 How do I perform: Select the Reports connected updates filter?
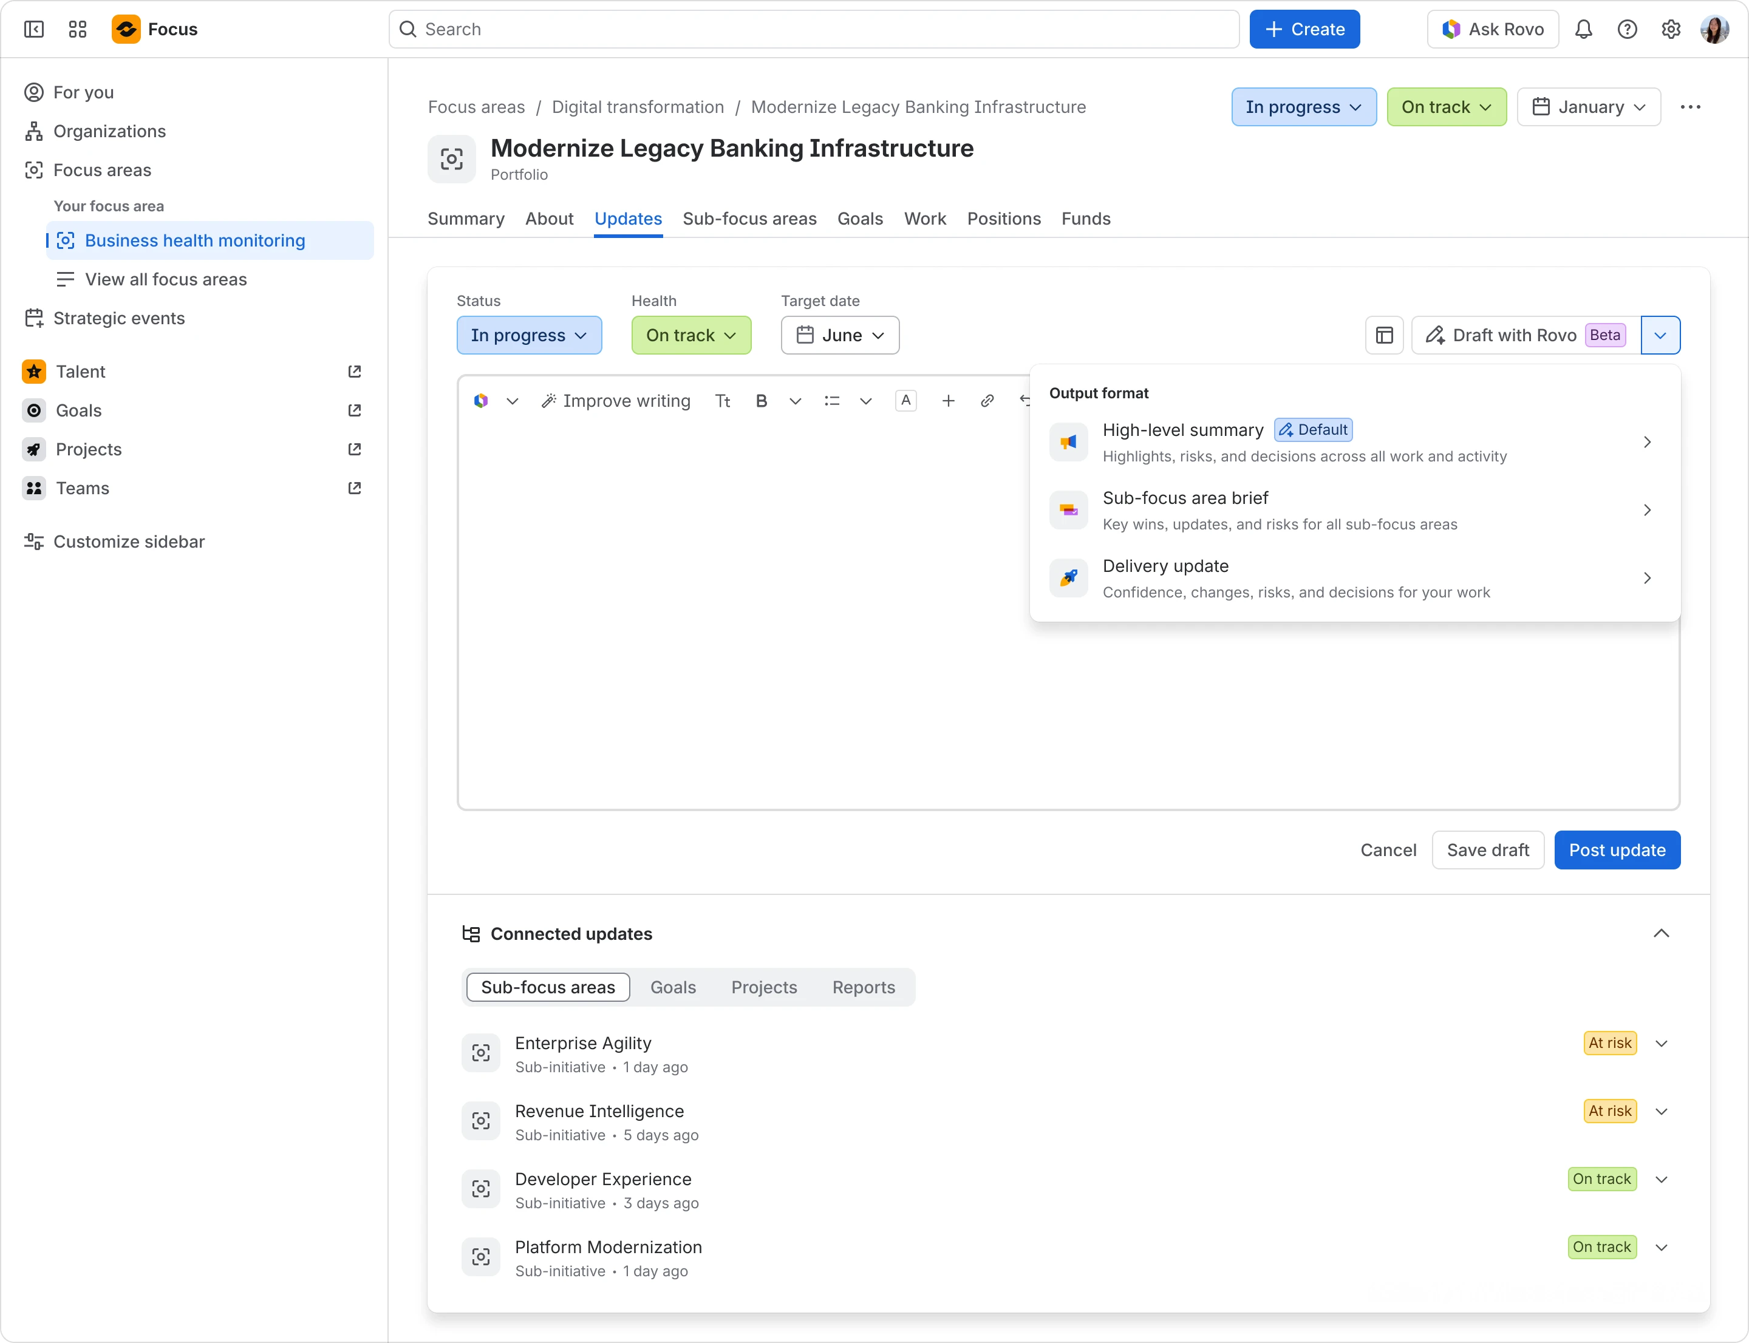click(864, 987)
